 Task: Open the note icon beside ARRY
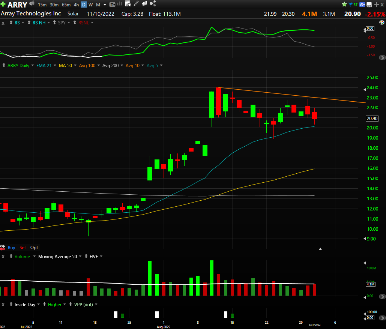32,3
